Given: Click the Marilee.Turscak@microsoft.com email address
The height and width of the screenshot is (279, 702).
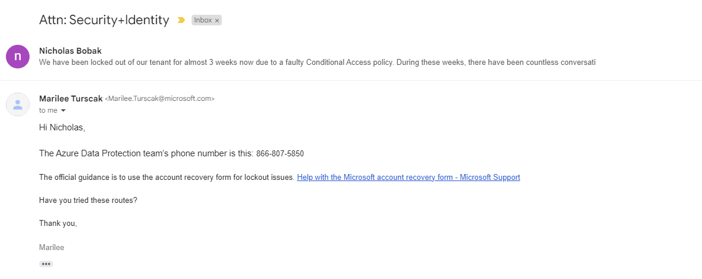Looking at the screenshot, I should coord(159,99).
